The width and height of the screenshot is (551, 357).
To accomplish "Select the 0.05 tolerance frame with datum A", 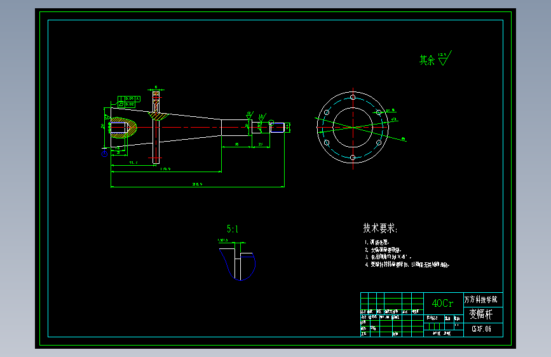I will point(129,98).
